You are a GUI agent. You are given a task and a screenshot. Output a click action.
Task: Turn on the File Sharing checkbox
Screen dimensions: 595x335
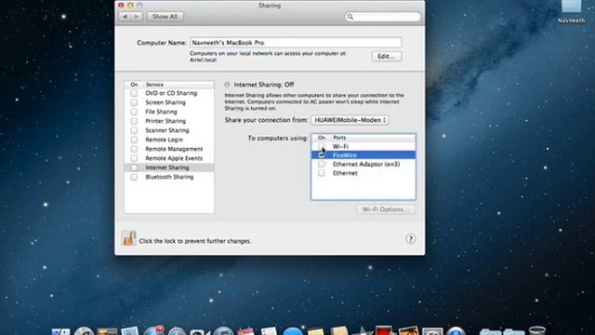(x=134, y=112)
